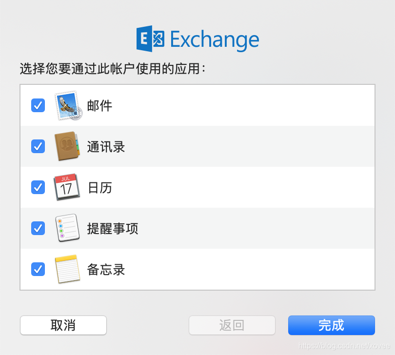Select the 邮件 label text
Screen dimensions: 395x355
click(x=99, y=105)
